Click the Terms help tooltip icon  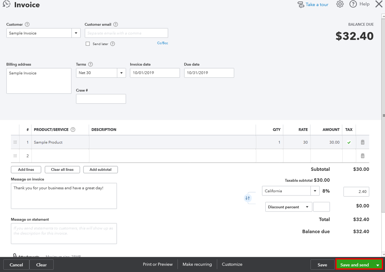click(90, 64)
